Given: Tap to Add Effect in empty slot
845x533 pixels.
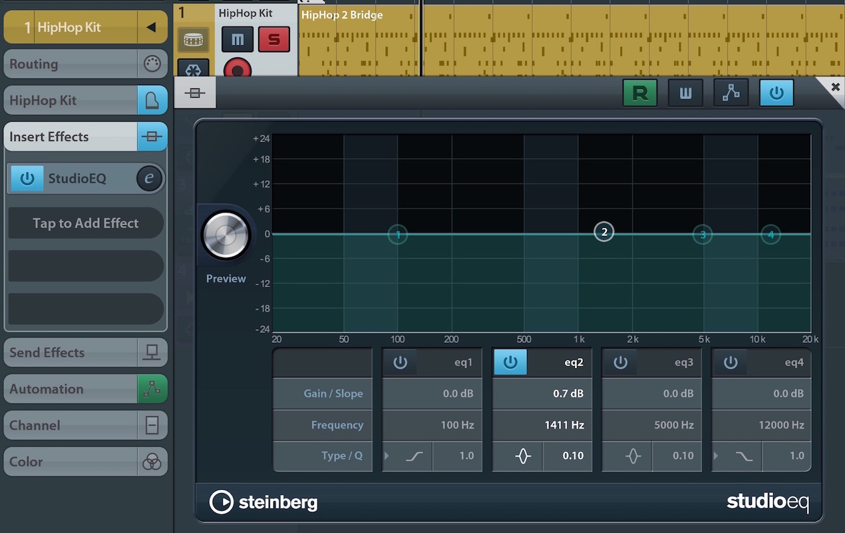Looking at the screenshot, I should pos(86,223).
